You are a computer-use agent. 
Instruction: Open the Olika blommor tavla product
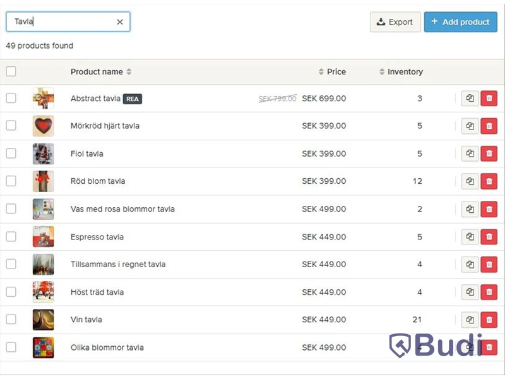pos(107,347)
